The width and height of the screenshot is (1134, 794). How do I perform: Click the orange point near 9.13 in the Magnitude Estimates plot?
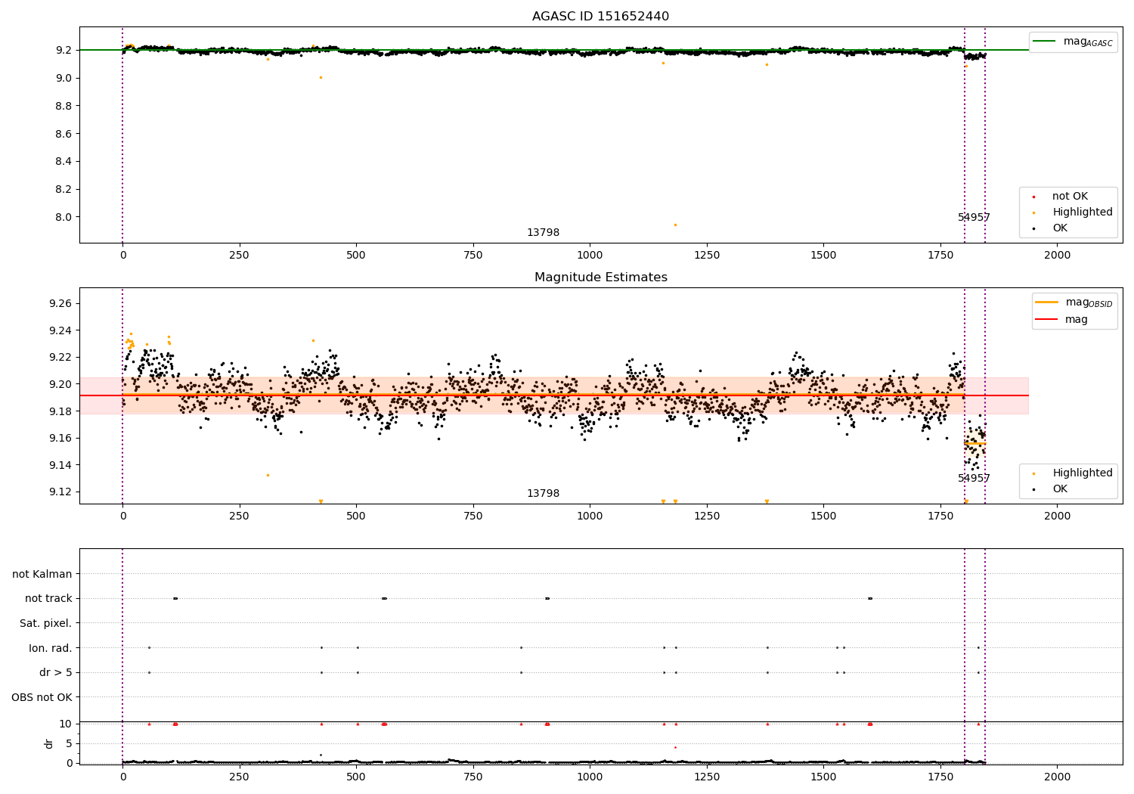pyautogui.click(x=268, y=475)
